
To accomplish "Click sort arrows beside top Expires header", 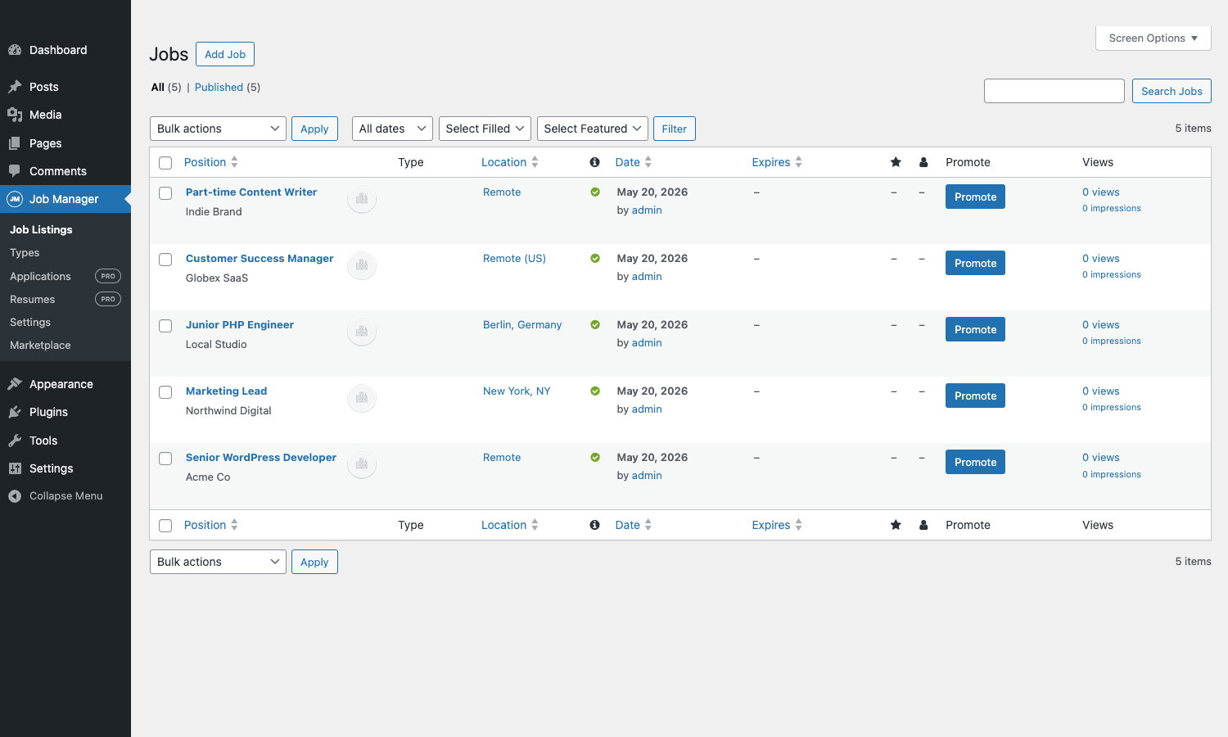I will [799, 162].
